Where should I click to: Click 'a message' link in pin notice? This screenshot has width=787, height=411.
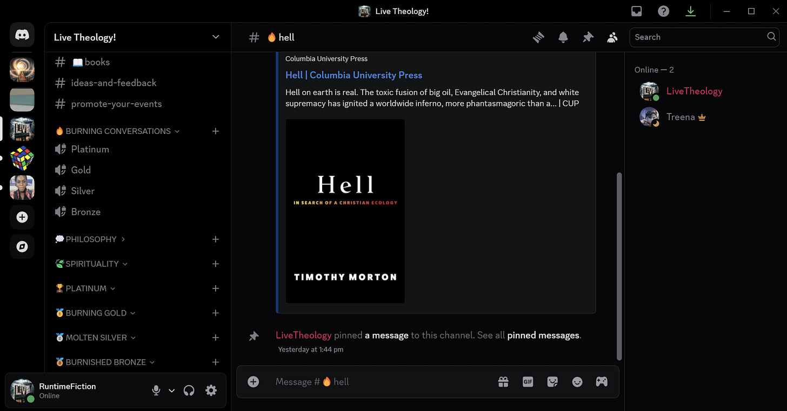[386, 335]
